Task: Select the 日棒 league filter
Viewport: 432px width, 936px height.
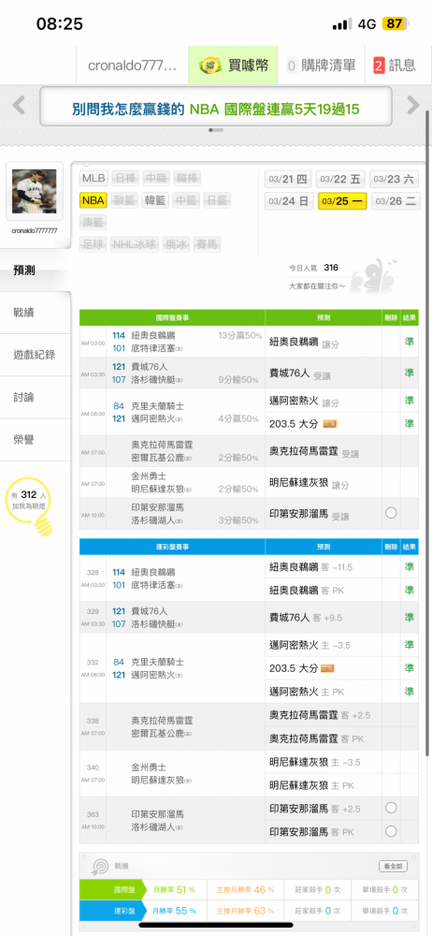Action: (125, 178)
